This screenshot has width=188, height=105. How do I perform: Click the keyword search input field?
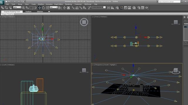[169, 1]
